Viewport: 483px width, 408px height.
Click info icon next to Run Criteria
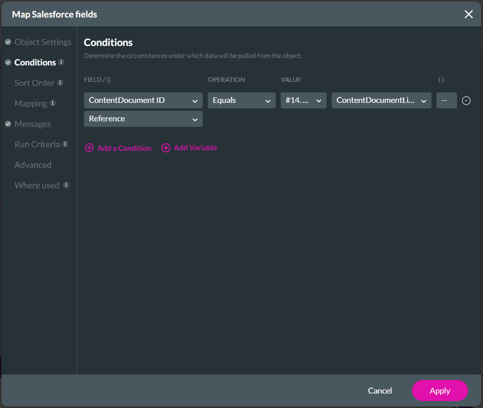pyautogui.click(x=65, y=144)
